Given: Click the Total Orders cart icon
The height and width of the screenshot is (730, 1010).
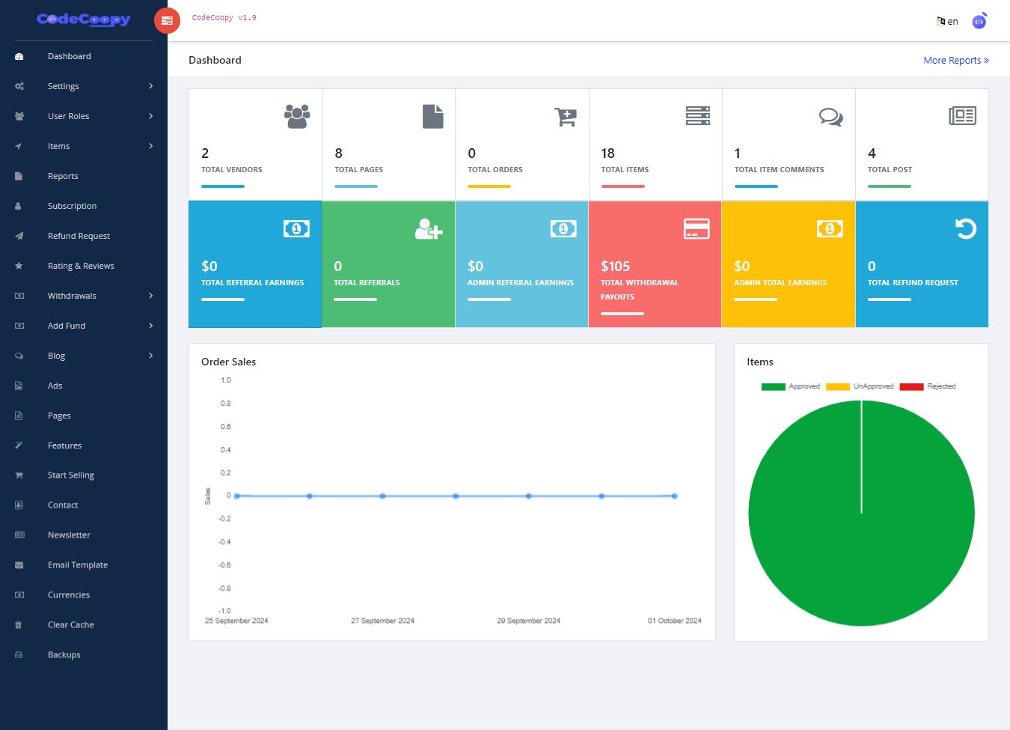Looking at the screenshot, I should 566,117.
